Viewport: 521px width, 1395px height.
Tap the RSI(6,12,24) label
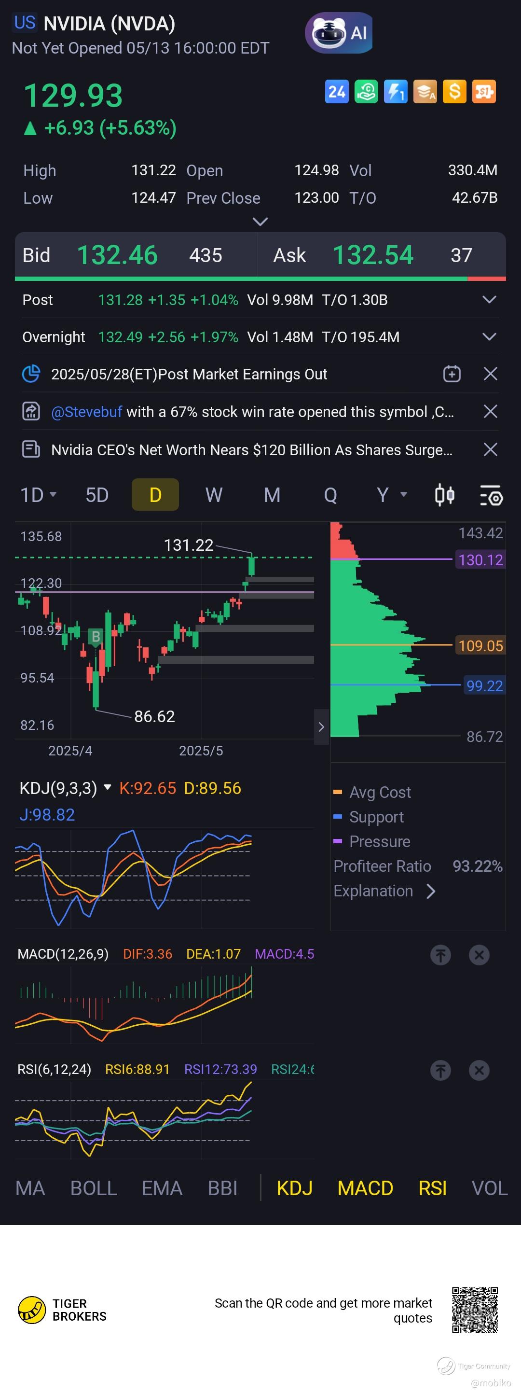click(54, 1069)
